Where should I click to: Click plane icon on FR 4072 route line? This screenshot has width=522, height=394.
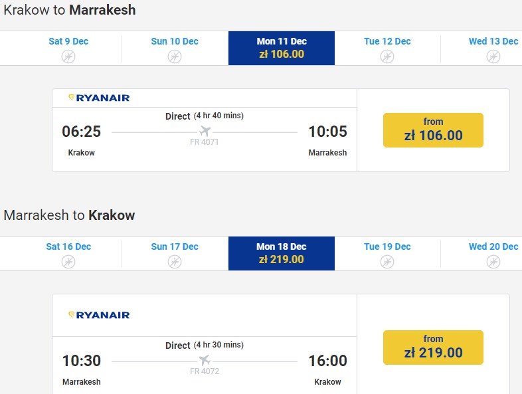point(205,360)
